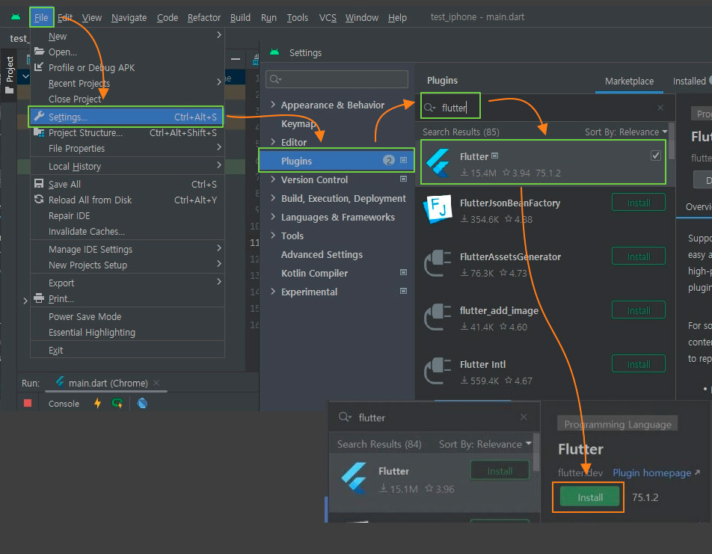Click green Install button beside version 75.1.2

pos(589,497)
